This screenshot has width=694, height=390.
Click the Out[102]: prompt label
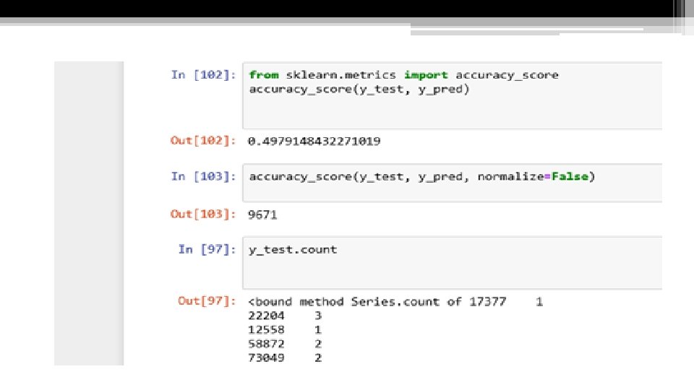click(x=202, y=141)
